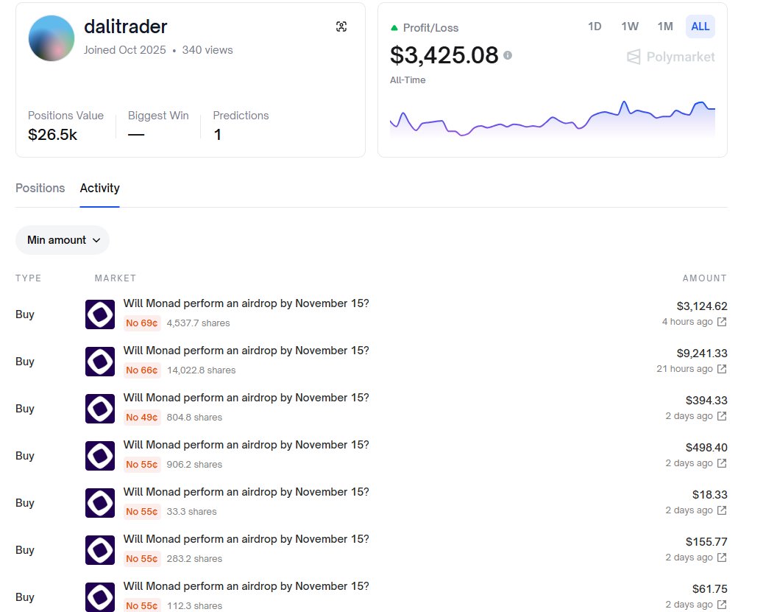777x612 pixels.
Task: Click Monad icon in 283.2 shares row
Action: 100,550
